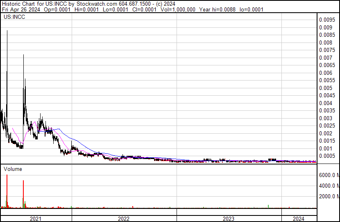Screen dimensions: 340x222
Task: Click the 0.0085 price axis label
Action: pyautogui.click(x=327, y=35)
